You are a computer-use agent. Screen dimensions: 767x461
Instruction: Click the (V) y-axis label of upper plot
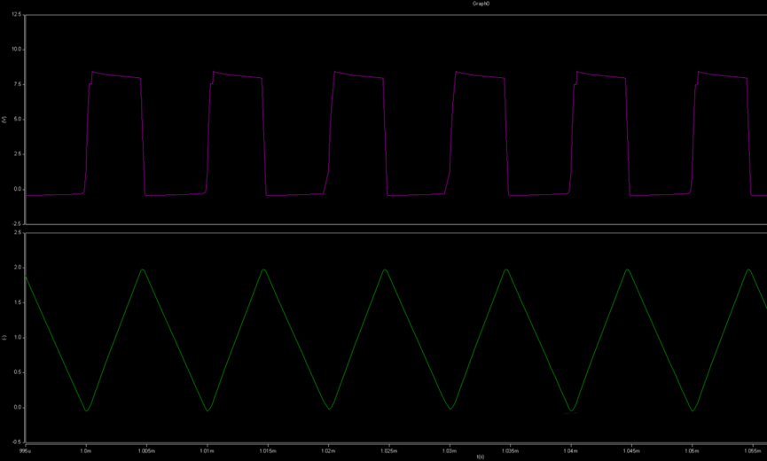(4, 121)
